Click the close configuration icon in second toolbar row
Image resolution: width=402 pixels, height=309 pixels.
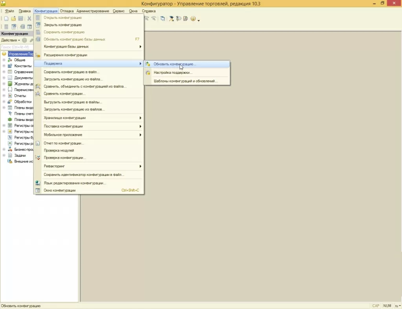pos(14,26)
